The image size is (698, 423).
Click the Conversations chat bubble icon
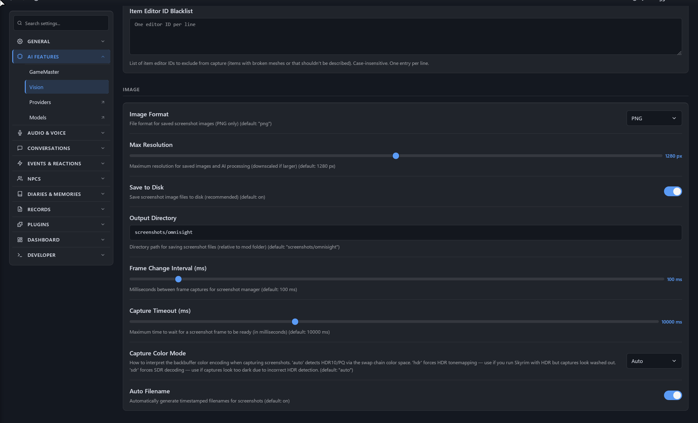click(20, 148)
